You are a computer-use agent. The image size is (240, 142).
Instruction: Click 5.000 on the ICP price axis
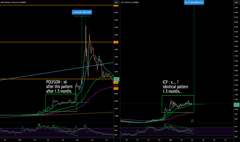[236, 119]
